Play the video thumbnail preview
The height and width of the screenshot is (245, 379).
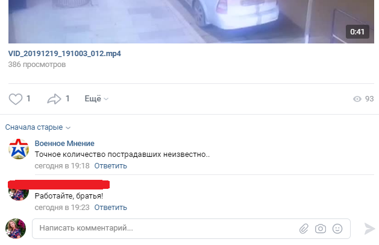(191, 22)
